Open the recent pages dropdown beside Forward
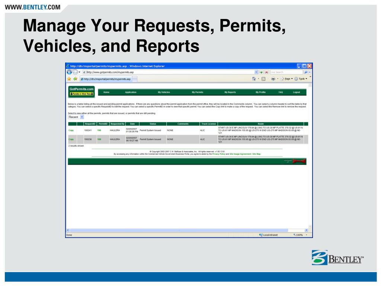The image size is (381, 286). [x=80, y=72]
